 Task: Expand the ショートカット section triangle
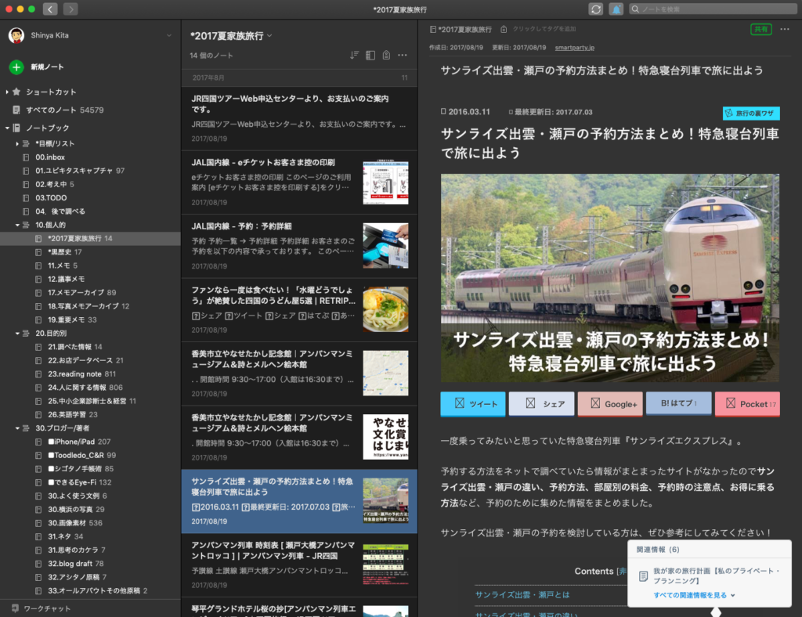pyautogui.click(x=7, y=92)
